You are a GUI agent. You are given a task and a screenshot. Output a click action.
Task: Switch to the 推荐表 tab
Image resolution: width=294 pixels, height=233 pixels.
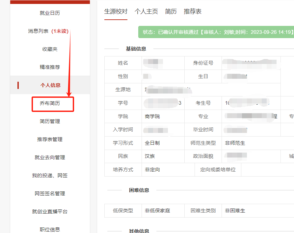(x=192, y=11)
